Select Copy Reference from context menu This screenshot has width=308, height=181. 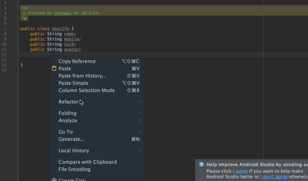click(x=97, y=61)
